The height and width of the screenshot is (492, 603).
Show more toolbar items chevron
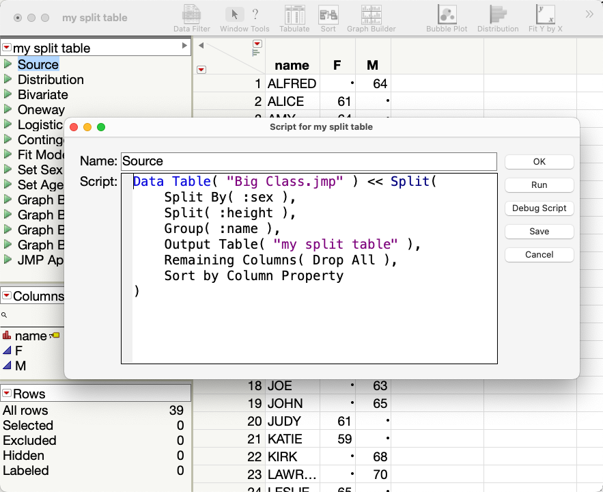tap(589, 14)
